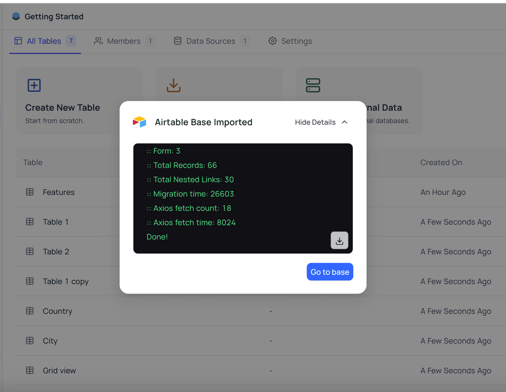Click the grid icon beside Features table

[30, 192]
